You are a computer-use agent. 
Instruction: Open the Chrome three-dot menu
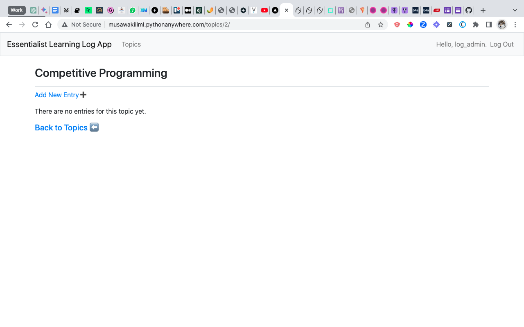515,25
